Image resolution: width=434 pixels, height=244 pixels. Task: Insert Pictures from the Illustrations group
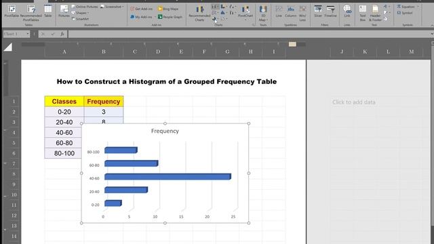tap(64, 12)
